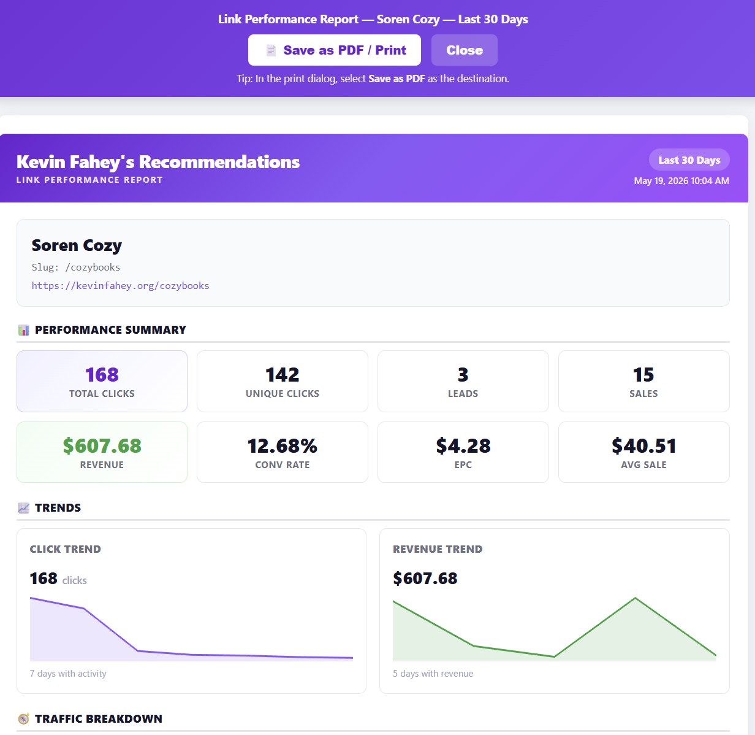The width and height of the screenshot is (755, 735).
Task: Click the May 19, 2026 10:04 AM timestamp
Action: [x=681, y=181]
